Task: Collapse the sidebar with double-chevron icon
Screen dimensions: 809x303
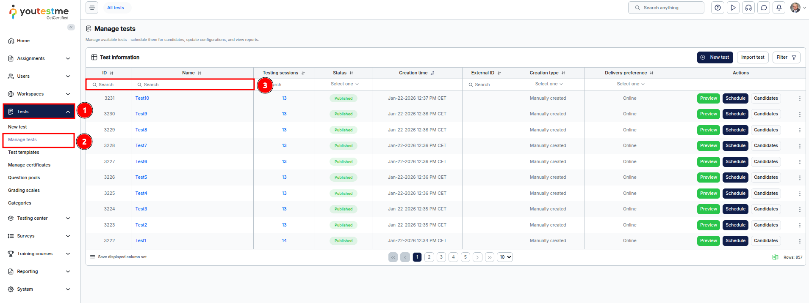Action: pyautogui.click(x=71, y=27)
